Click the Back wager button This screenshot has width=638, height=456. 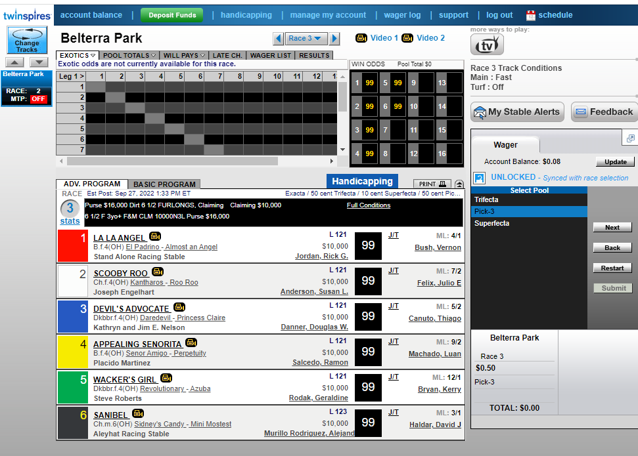coord(612,248)
